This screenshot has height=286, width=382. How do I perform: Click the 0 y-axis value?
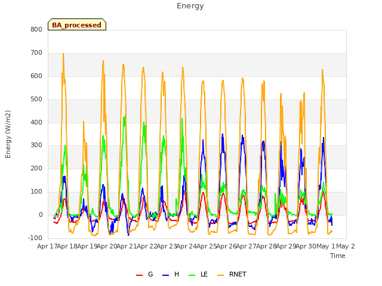coord(41,215)
